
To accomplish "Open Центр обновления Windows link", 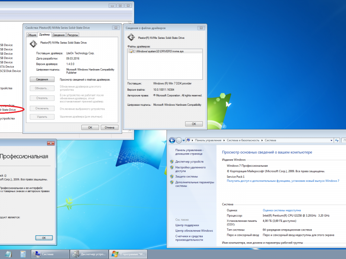I will click(x=194, y=231).
